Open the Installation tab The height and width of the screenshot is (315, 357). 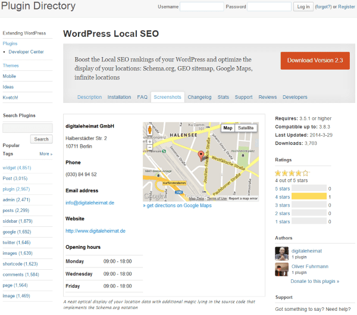tap(119, 97)
